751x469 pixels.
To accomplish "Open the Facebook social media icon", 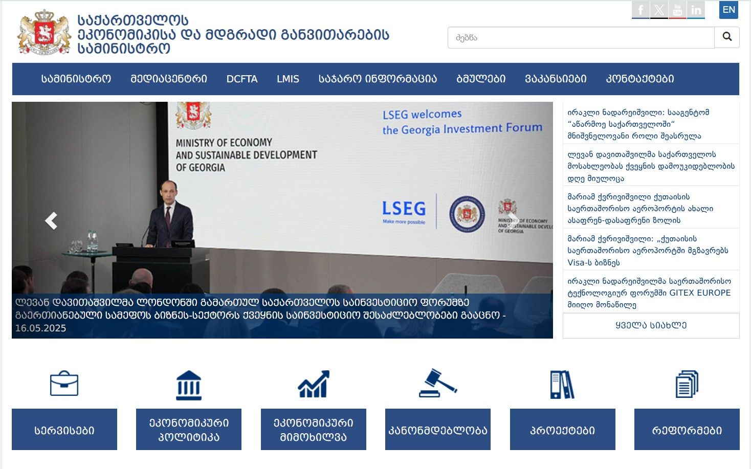I will coord(640,10).
